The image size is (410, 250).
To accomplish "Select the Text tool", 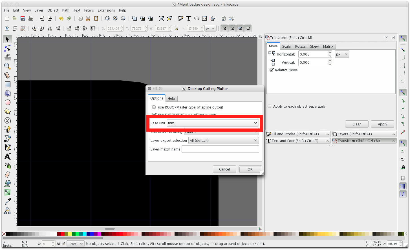I will pyautogui.click(x=8, y=156).
